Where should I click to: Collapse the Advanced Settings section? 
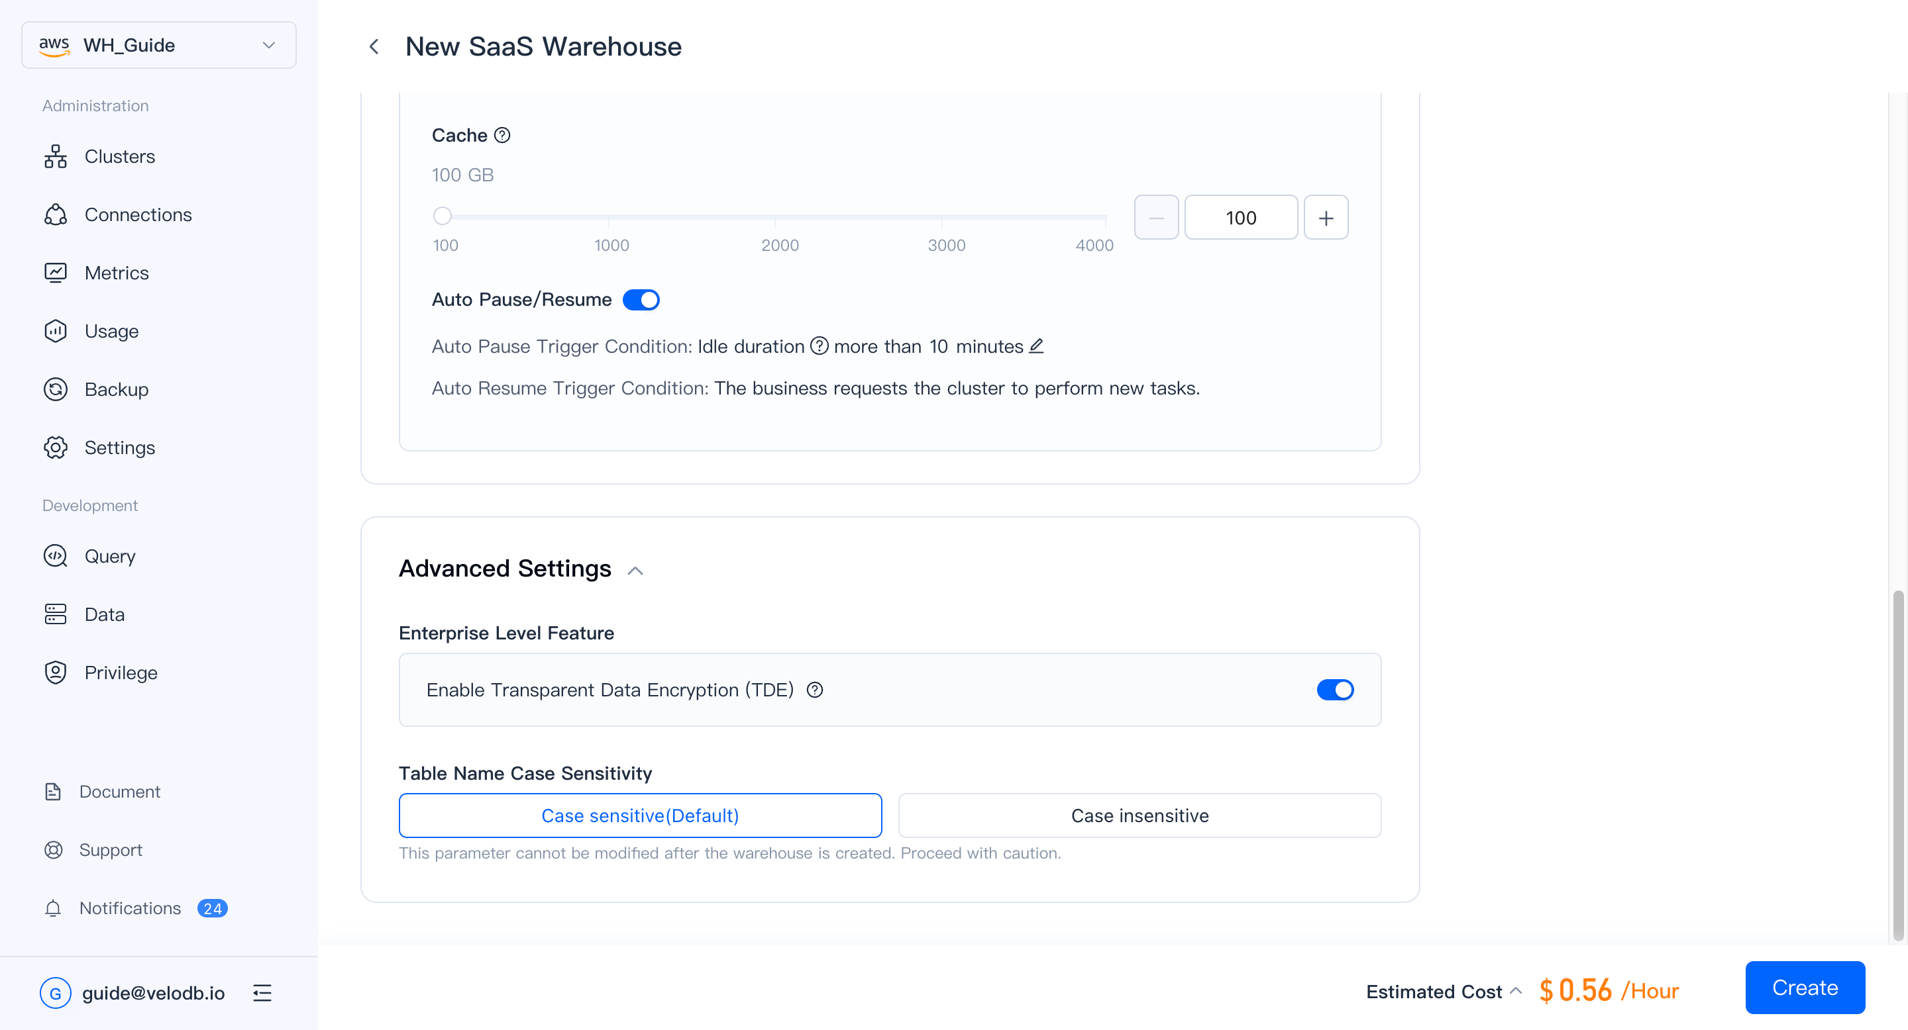635,570
